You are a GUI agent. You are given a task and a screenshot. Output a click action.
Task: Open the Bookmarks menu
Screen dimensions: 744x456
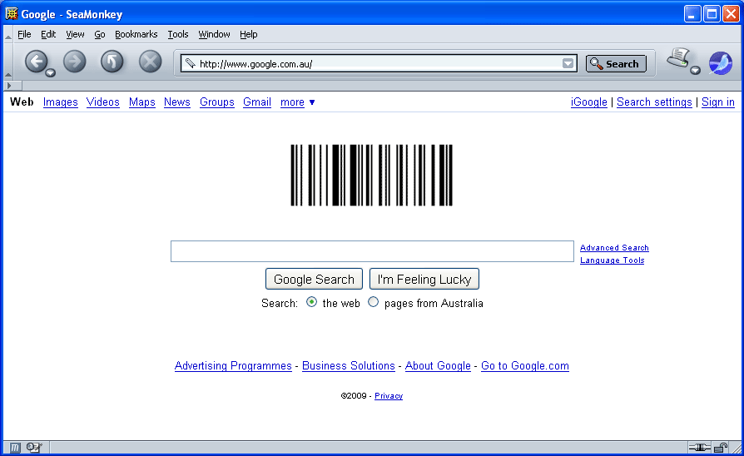click(136, 34)
